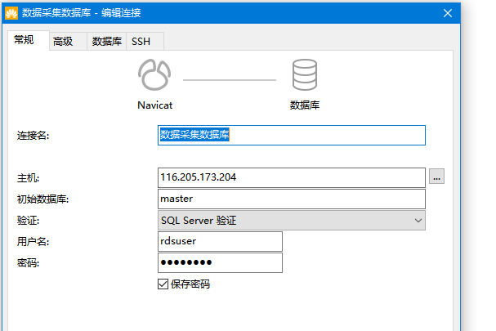Close the 编辑连接 dialog window
The width and height of the screenshot is (496, 331).
tap(447, 13)
